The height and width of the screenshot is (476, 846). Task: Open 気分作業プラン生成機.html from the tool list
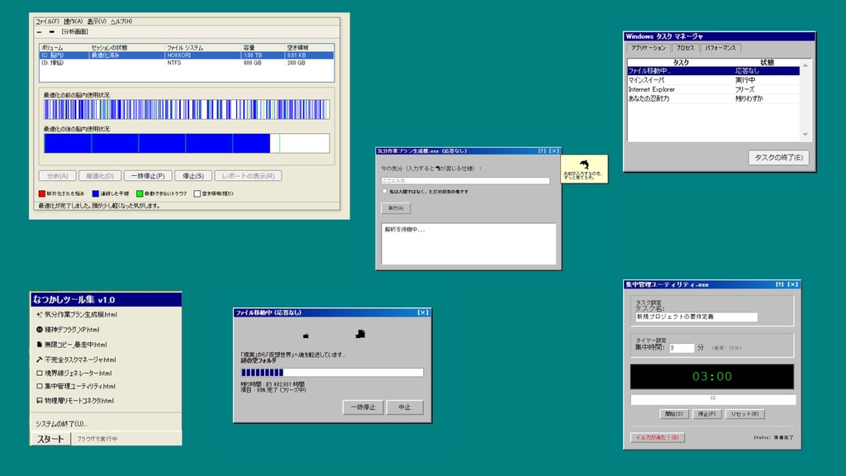76,315
